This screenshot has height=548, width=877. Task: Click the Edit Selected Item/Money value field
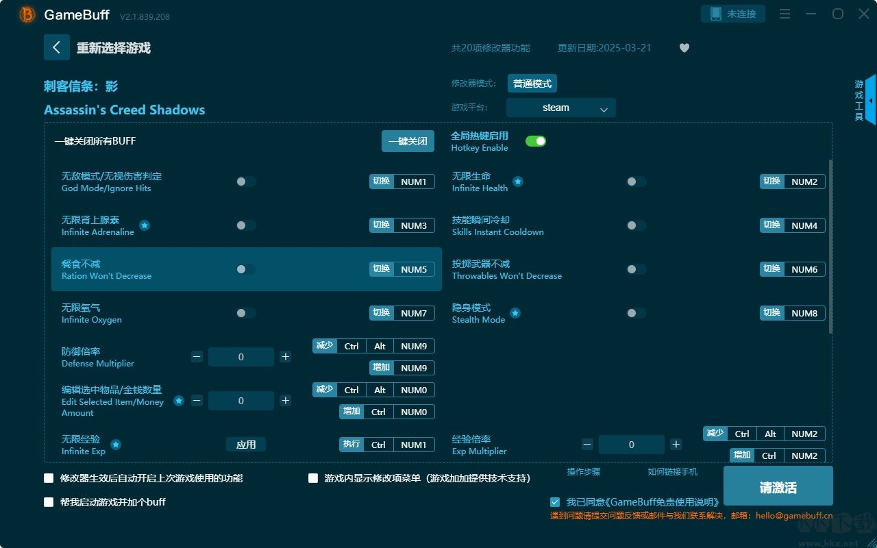[241, 401]
